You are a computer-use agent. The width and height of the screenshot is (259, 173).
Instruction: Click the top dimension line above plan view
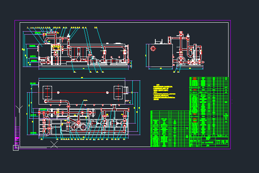pyautogui.click(x=82, y=78)
